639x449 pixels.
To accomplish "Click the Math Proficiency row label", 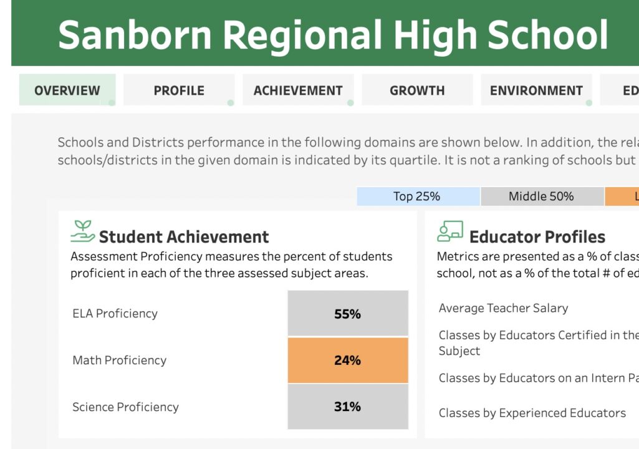I will (x=120, y=360).
